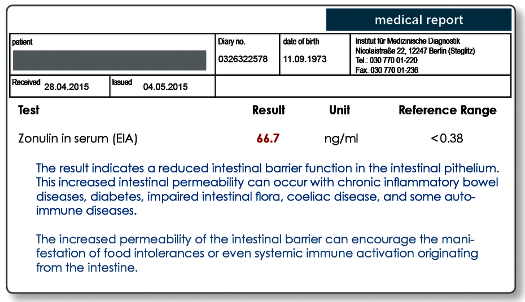
Task: Click Institut für Medizinische Diagnostik name
Action: coord(408,41)
